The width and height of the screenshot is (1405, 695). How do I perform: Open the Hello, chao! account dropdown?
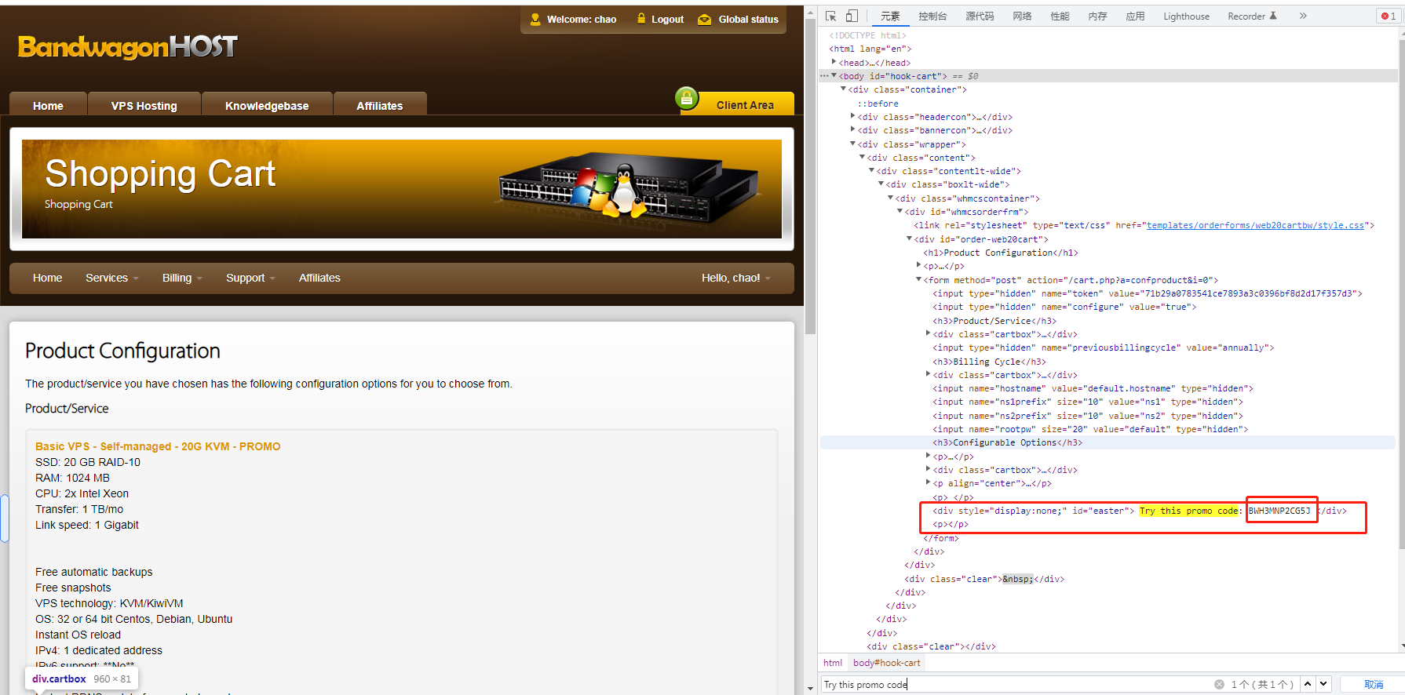735,278
